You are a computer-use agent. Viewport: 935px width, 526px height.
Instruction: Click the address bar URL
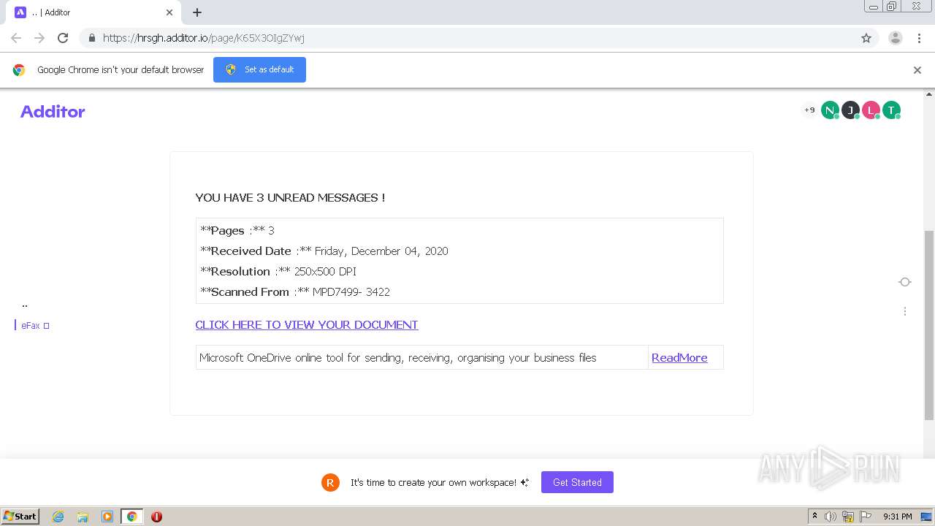[x=204, y=38]
